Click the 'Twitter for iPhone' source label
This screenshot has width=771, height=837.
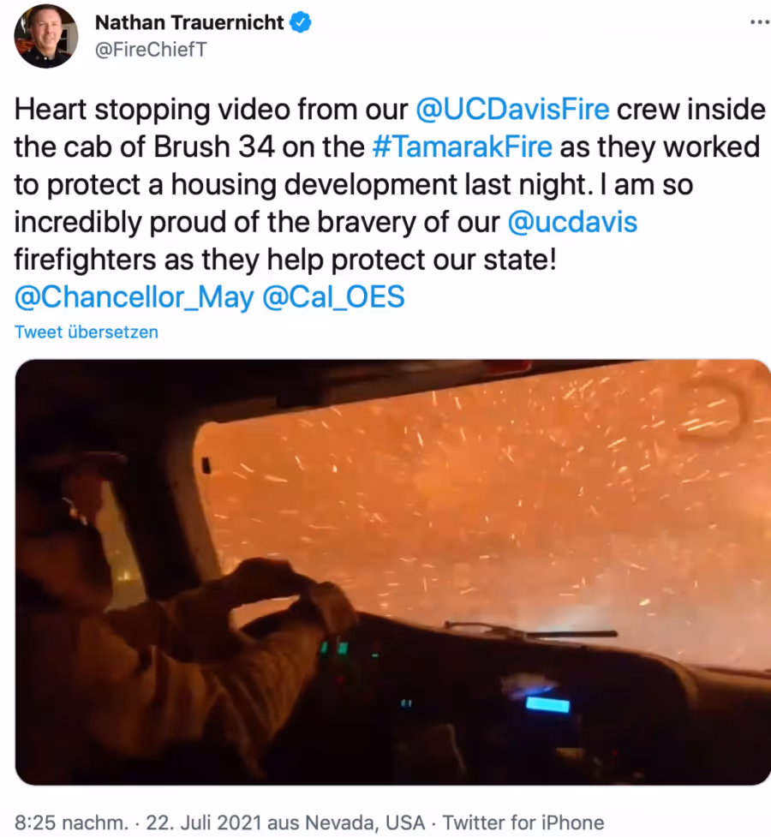(523, 822)
